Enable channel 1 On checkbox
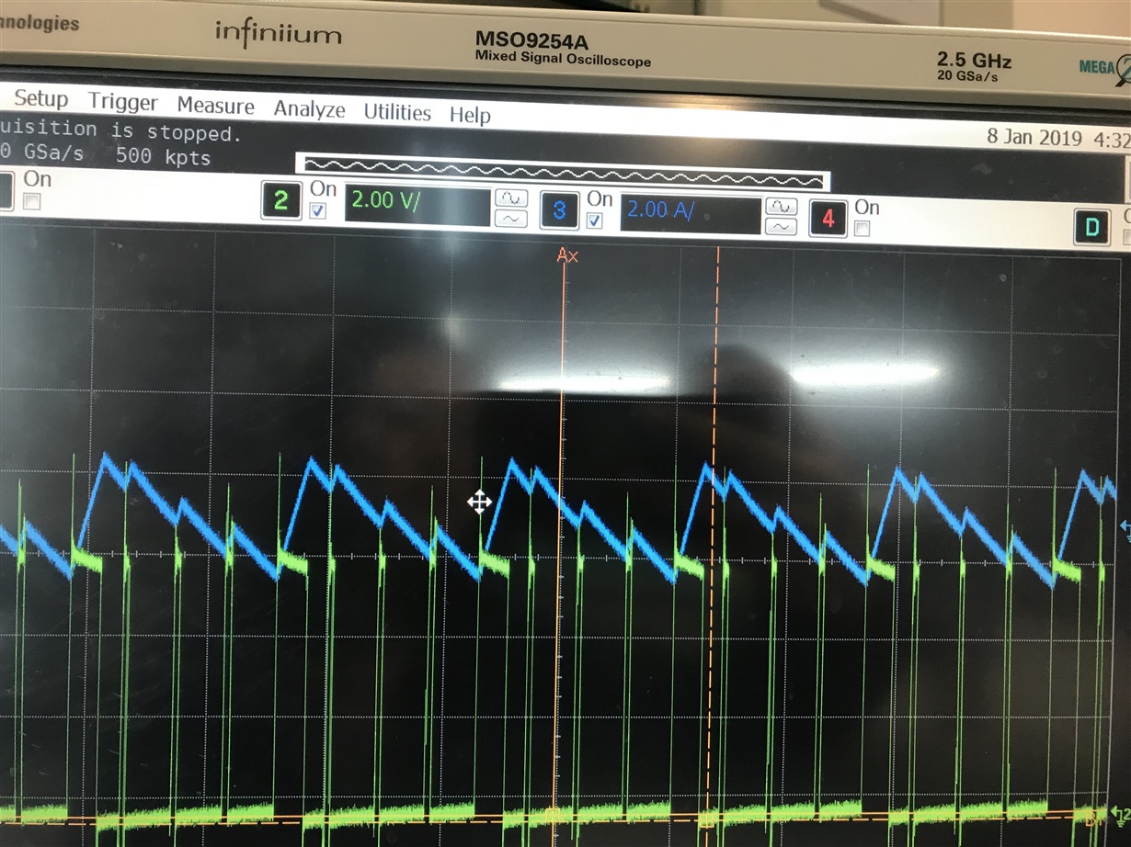The image size is (1131, 847). point(32,200)
